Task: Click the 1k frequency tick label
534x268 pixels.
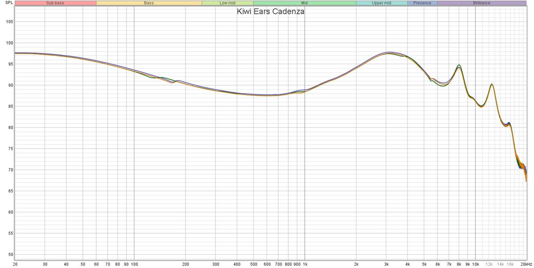Action: coord(305,264)
